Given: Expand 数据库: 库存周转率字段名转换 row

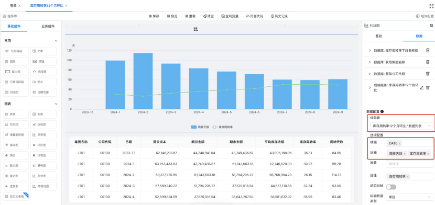Looking at the screenshot, I should 369,50.
